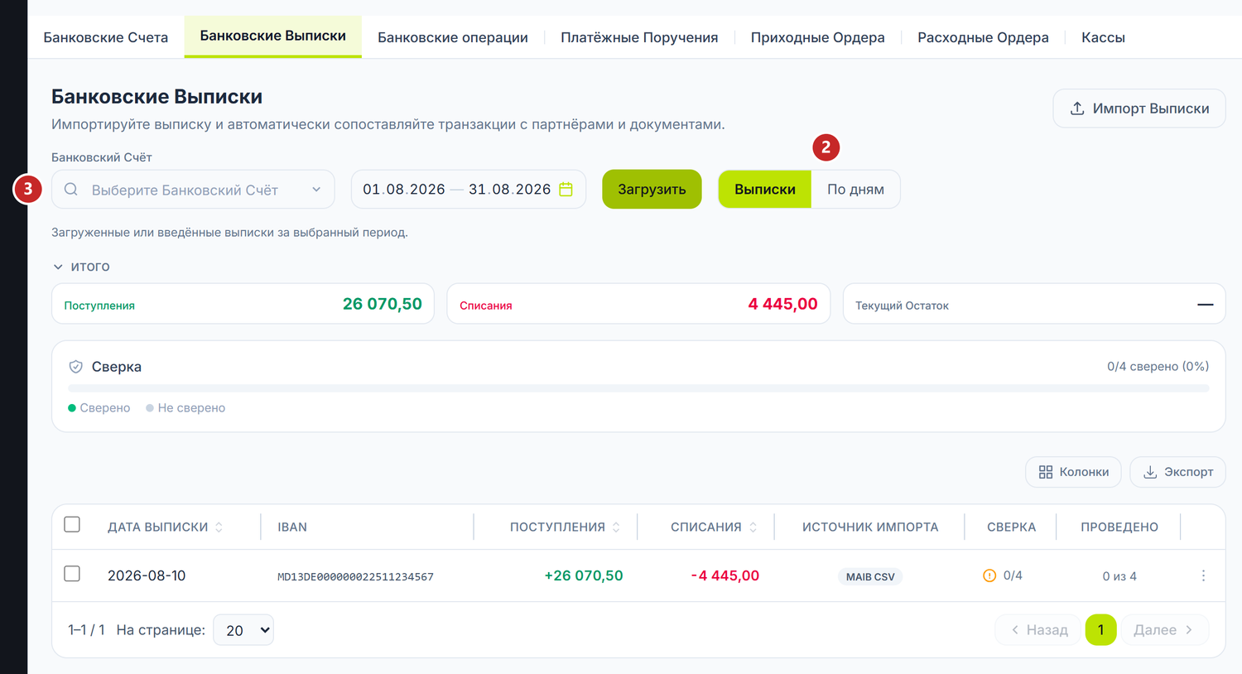Click the Далее pagination button

coord(1164,630)
